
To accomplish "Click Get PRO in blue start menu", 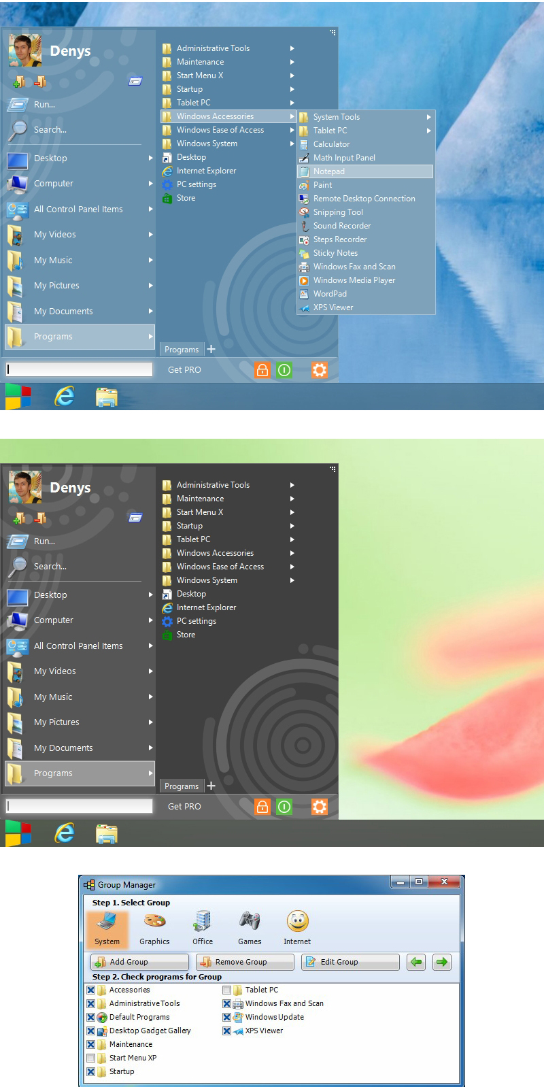I will (184, 370).
